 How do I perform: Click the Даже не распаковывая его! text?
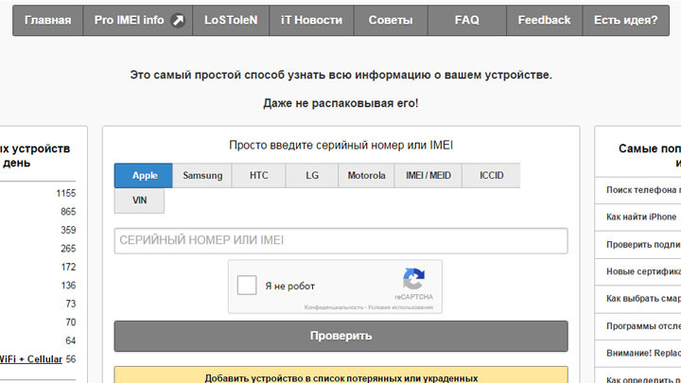point(340,103)
